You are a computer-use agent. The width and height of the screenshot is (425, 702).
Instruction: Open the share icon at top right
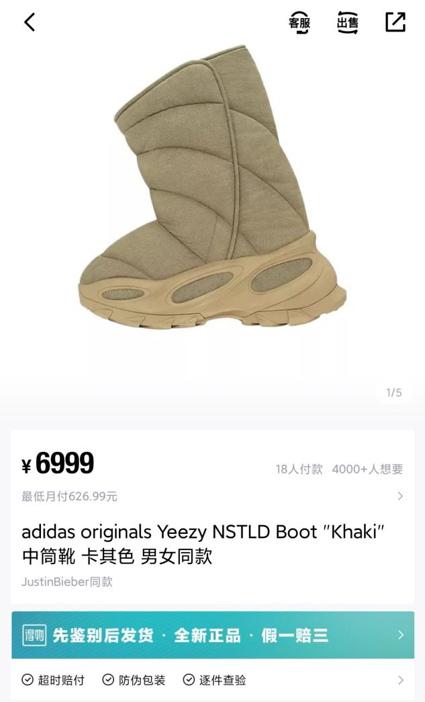point(395,22)
